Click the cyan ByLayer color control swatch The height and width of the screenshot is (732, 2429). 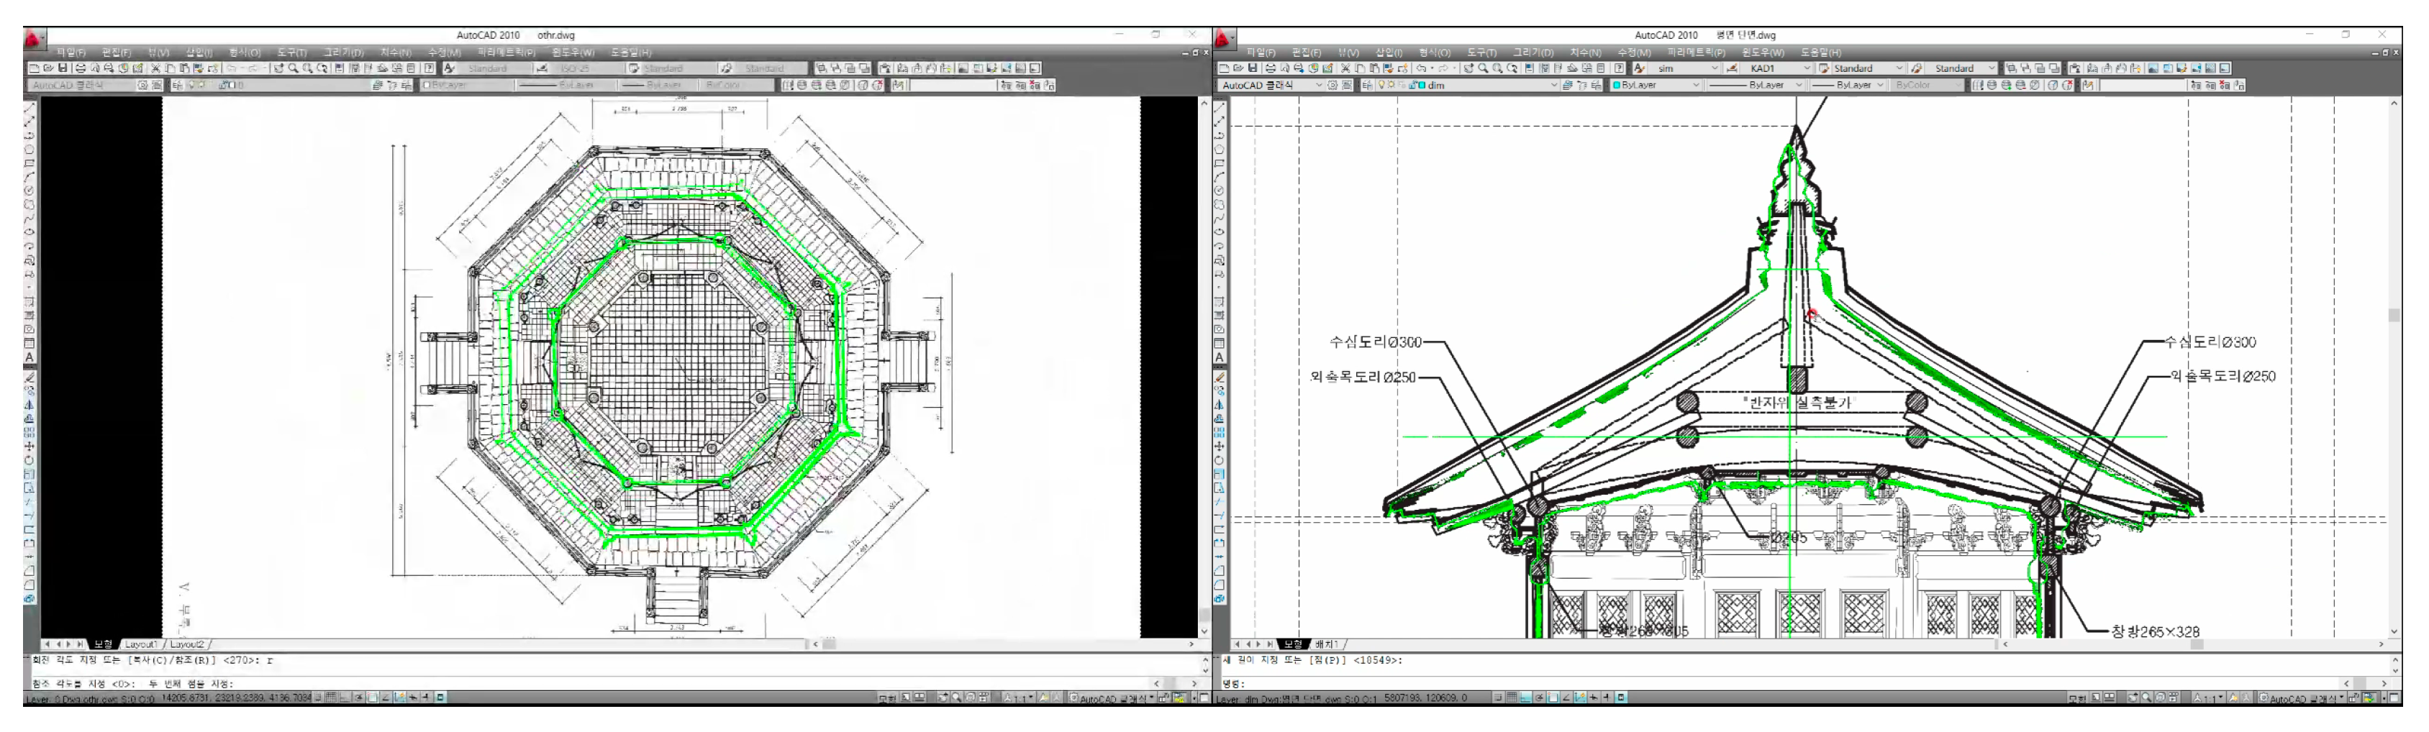[1616, 86]
